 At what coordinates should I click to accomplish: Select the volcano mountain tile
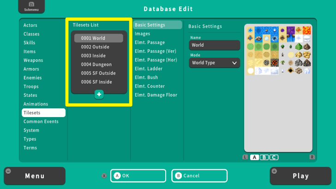(307, 63)
